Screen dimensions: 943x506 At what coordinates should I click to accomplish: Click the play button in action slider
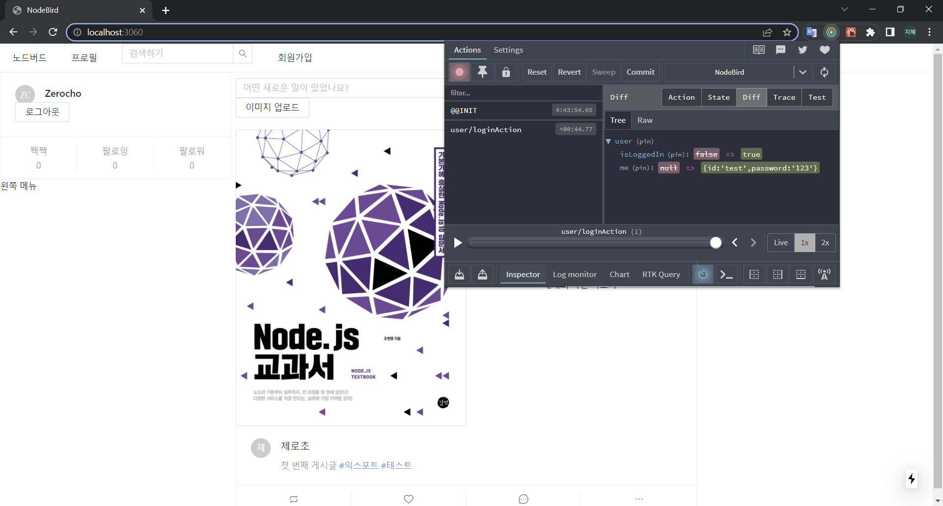(x=458, y=243)
